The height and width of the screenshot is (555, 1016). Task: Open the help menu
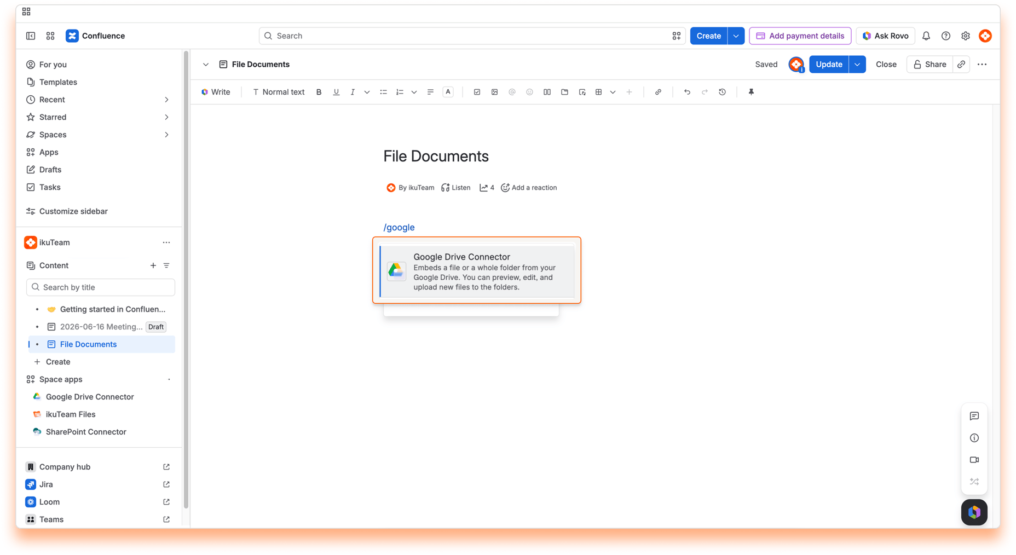[945, 36]
